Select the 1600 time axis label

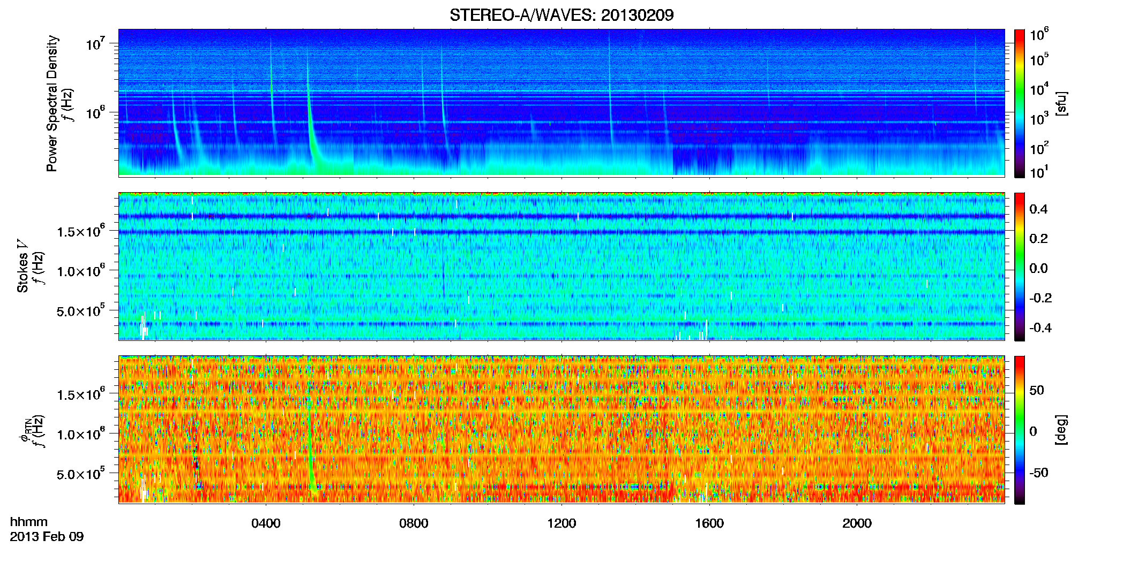pyautogui.click(x=709, y=523)
